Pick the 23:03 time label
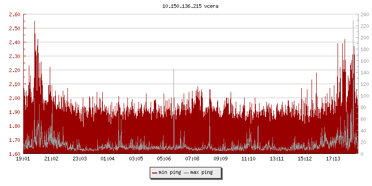The width and height of the screenshot is (372, 186). pos(80,159)
